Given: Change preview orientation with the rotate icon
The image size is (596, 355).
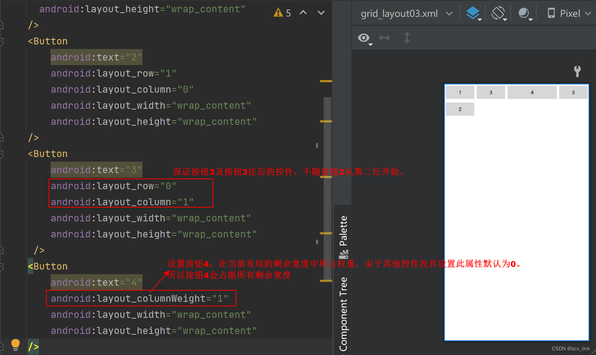Looking at the screenshot, I should 499,13.
